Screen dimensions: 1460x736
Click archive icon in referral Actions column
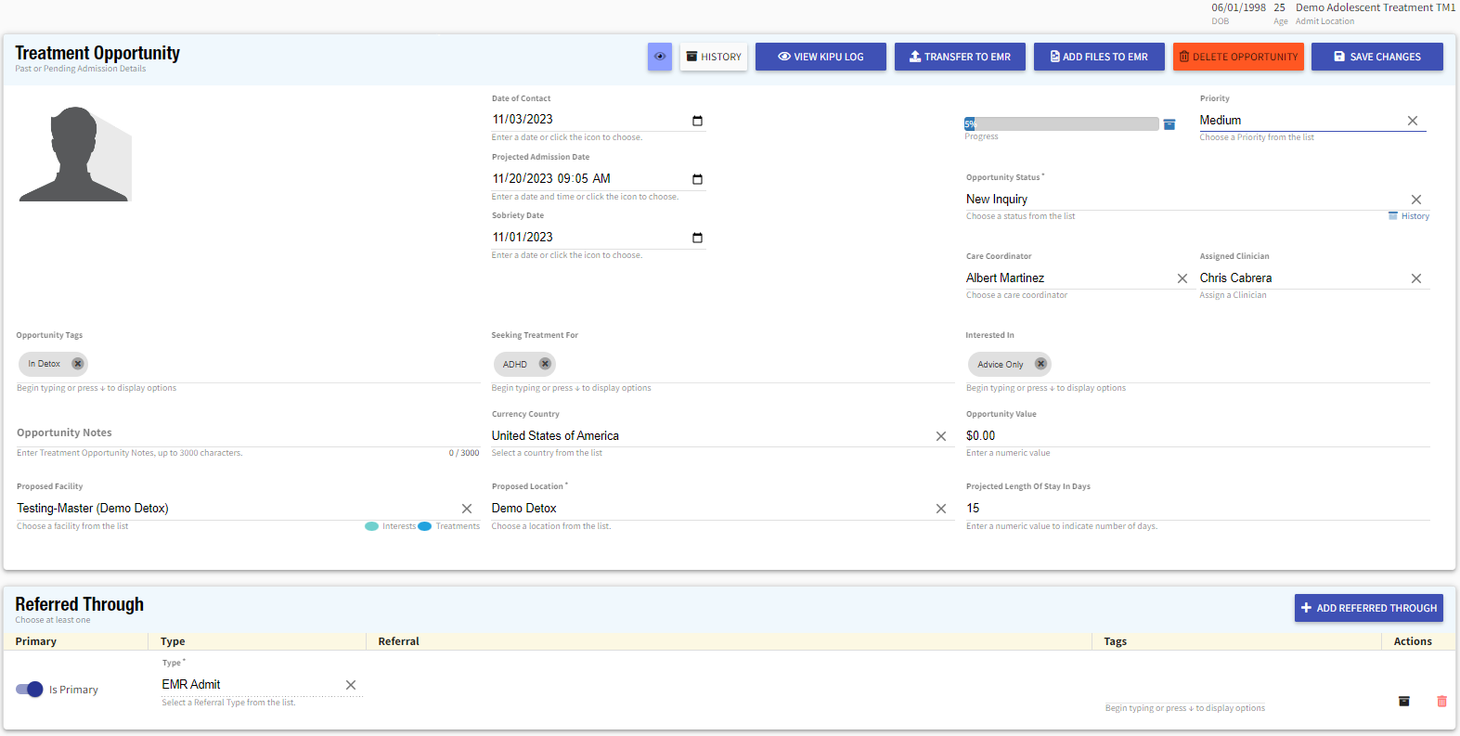[x=1404, y=702]
